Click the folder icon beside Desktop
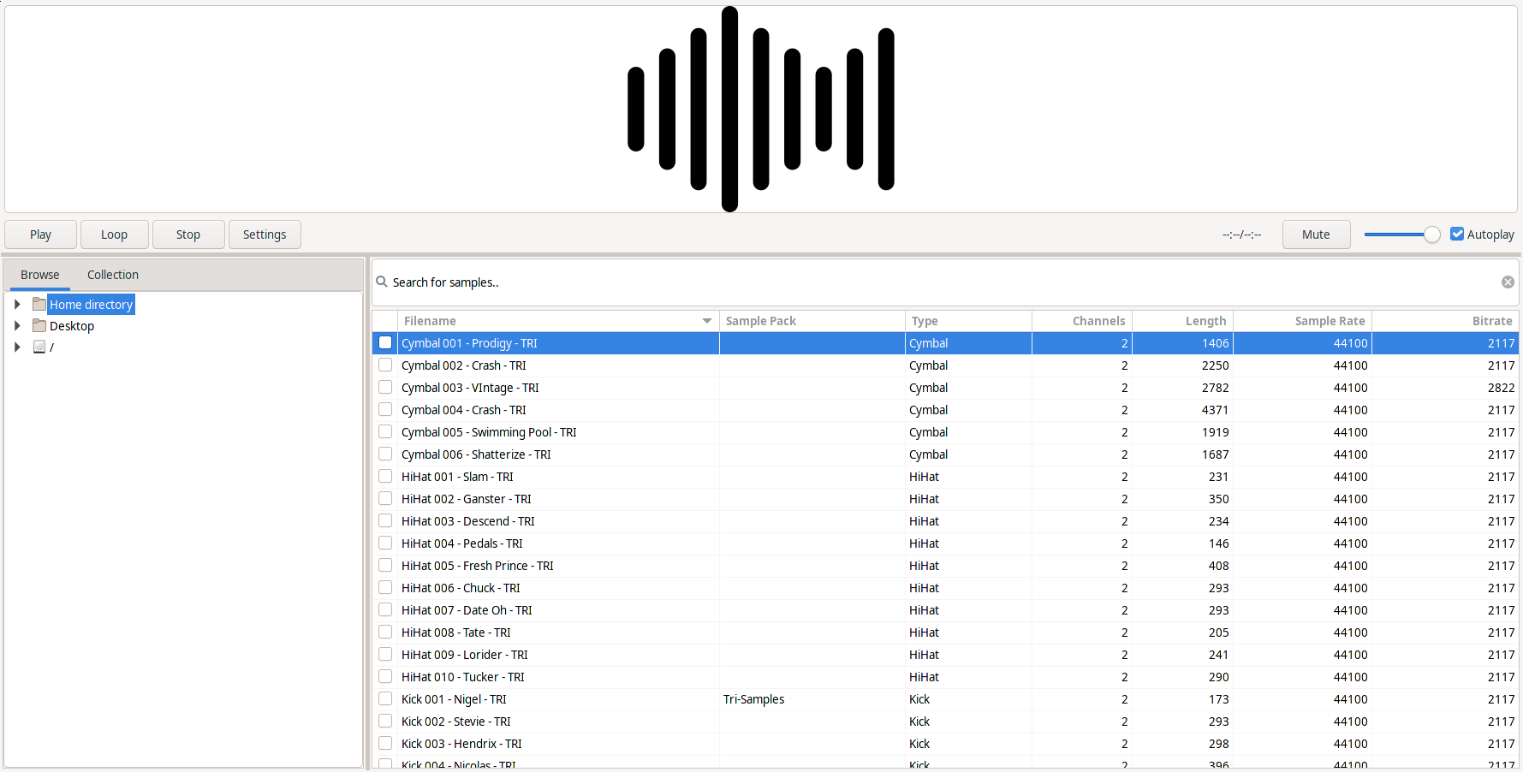Viewport: 1523px width, 772px height. (x=39, y=325)
